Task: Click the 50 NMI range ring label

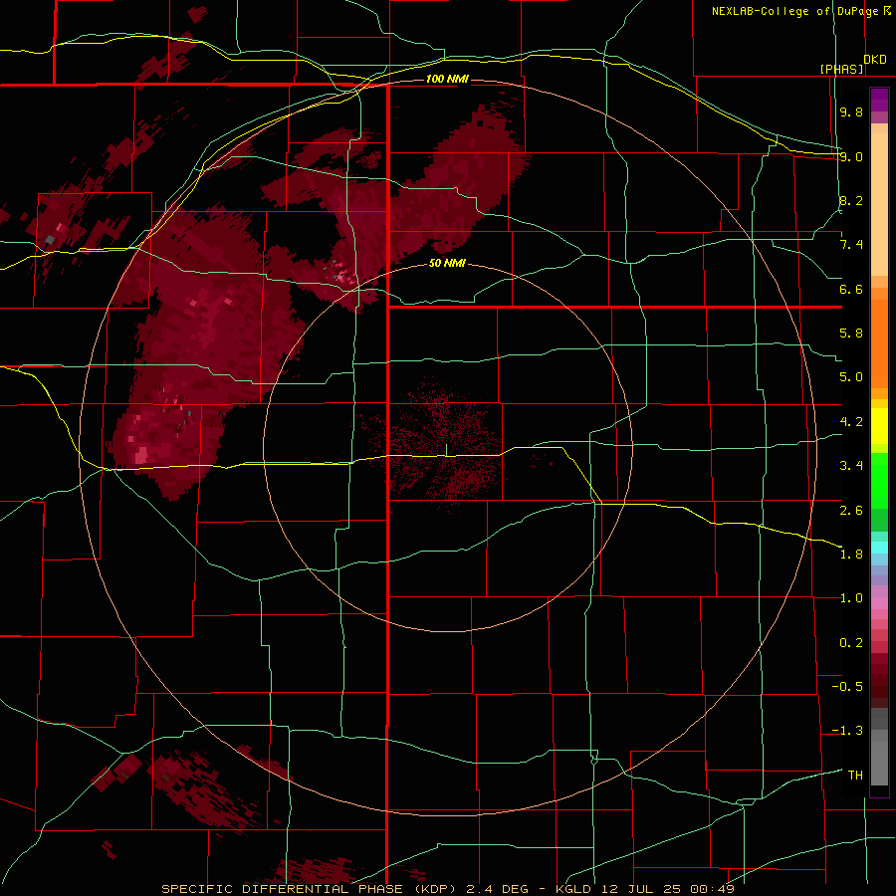Action: click(447, 264)
